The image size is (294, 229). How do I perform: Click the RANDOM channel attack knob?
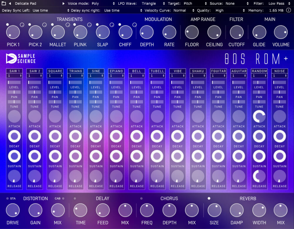point(259,116)
